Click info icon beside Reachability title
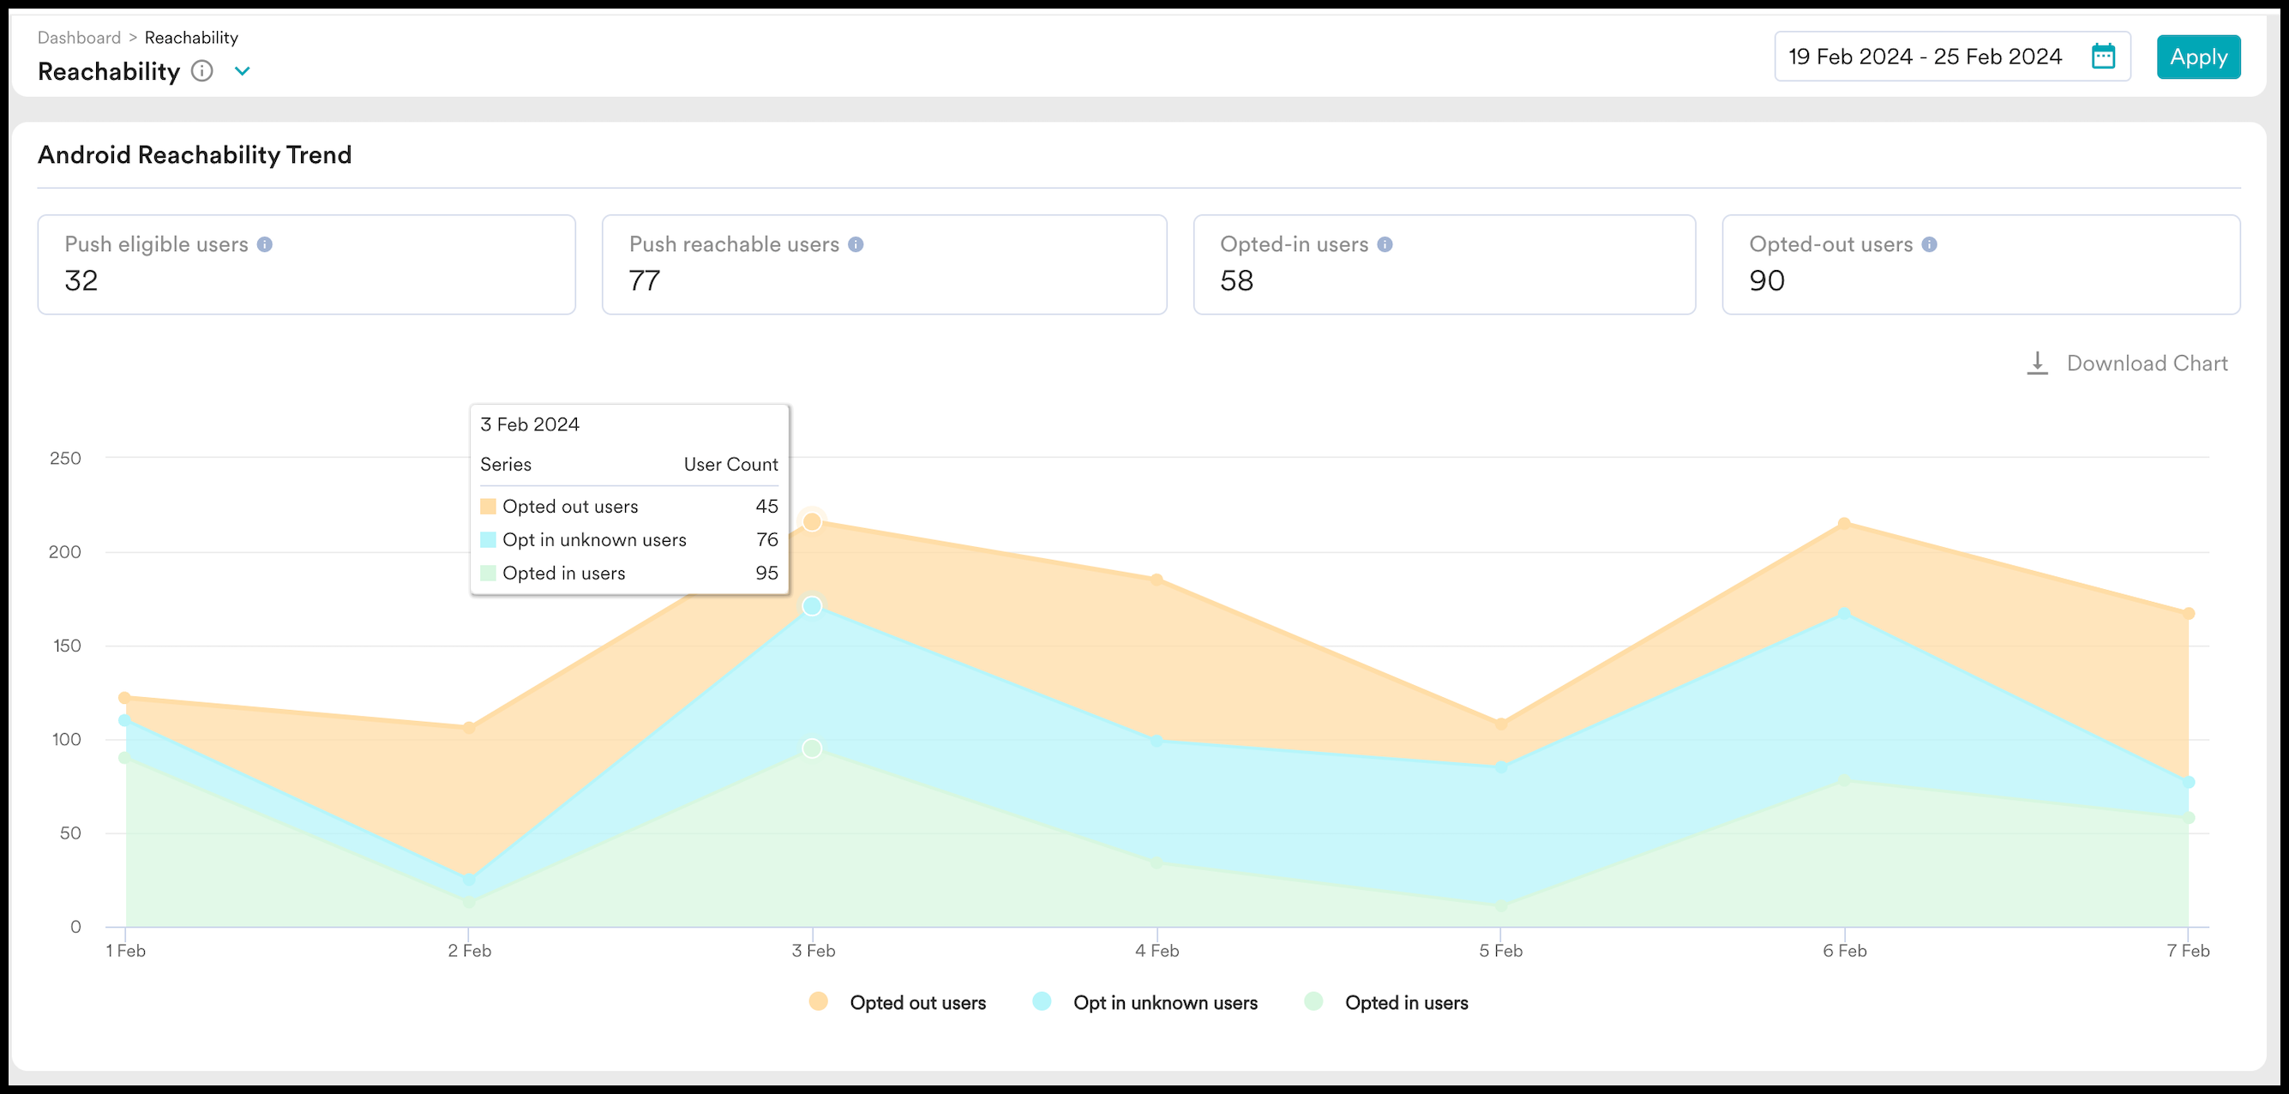This screenshot has width=2289, height=1094. (201, 71)
